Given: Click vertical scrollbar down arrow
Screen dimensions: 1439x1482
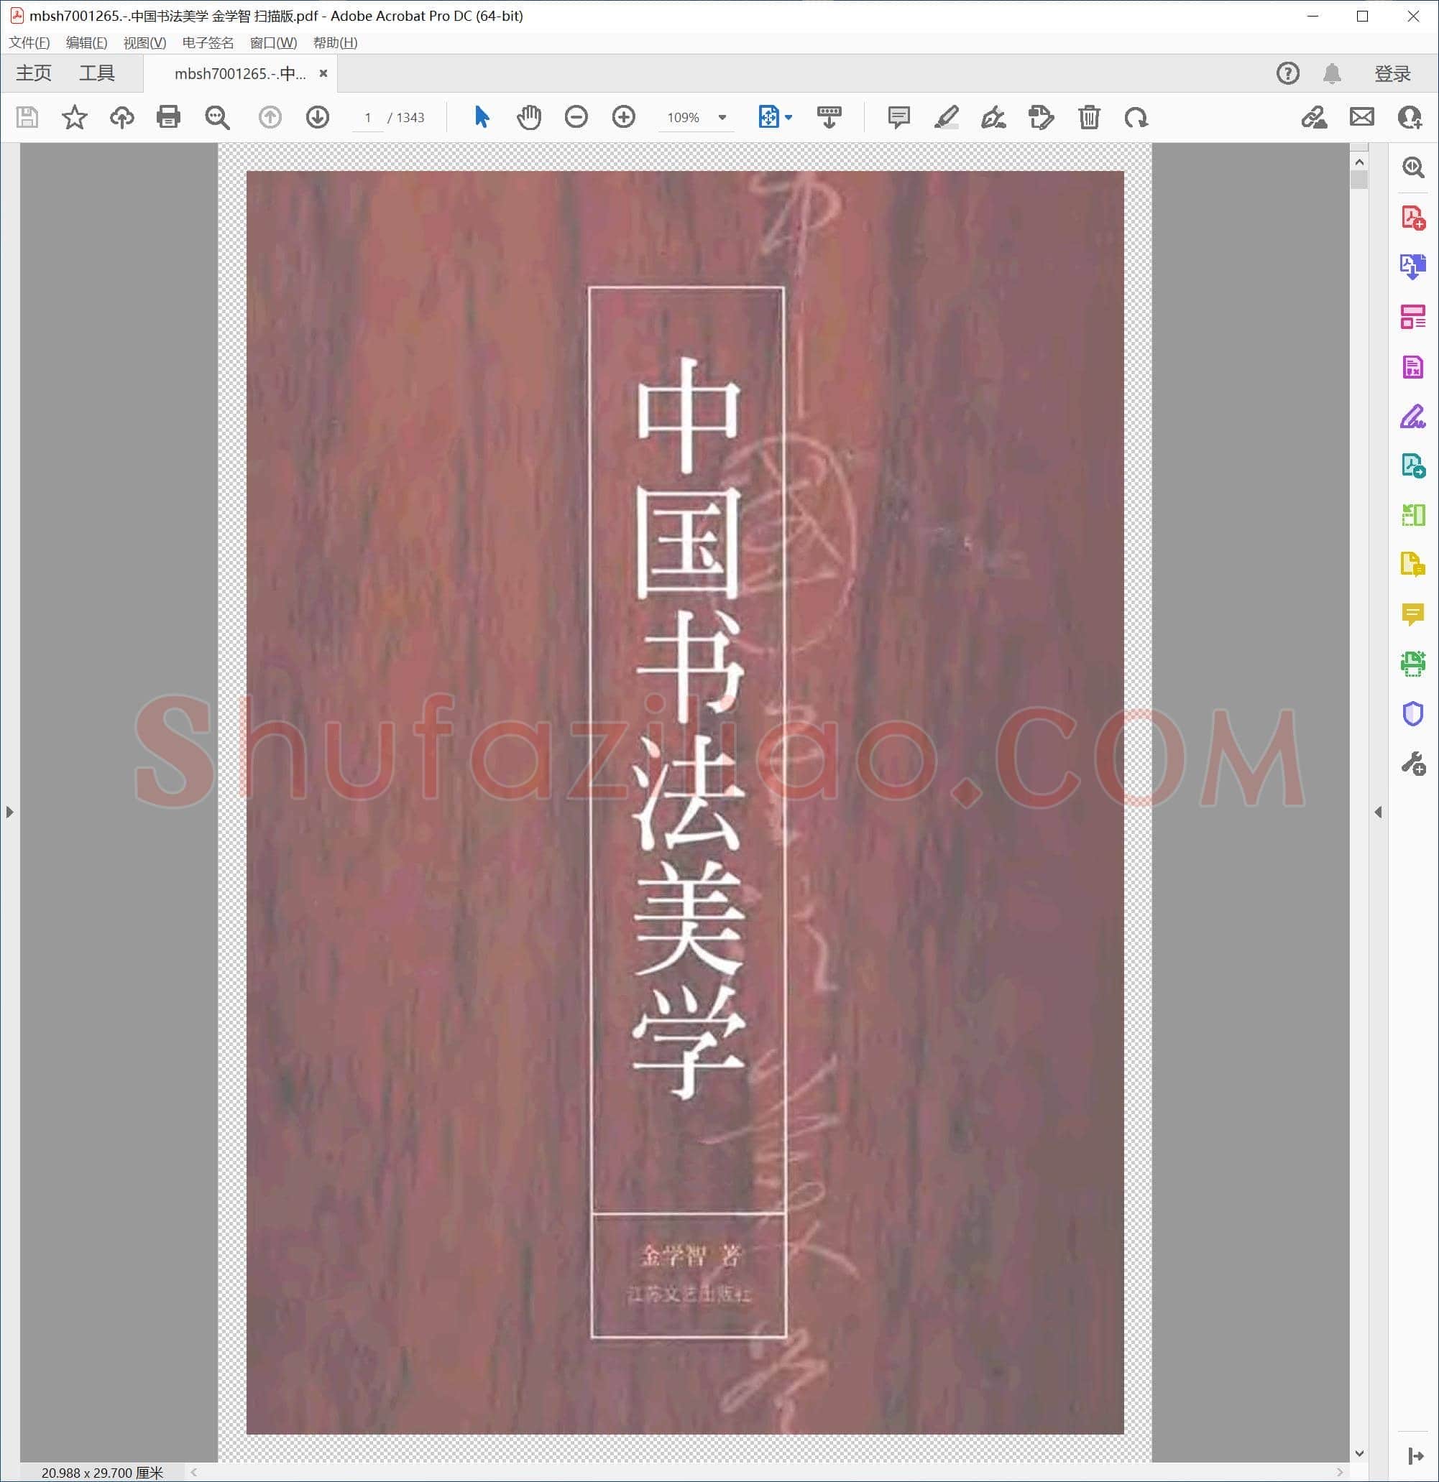Looking at the screenshot, I should click(1358, 1453).
